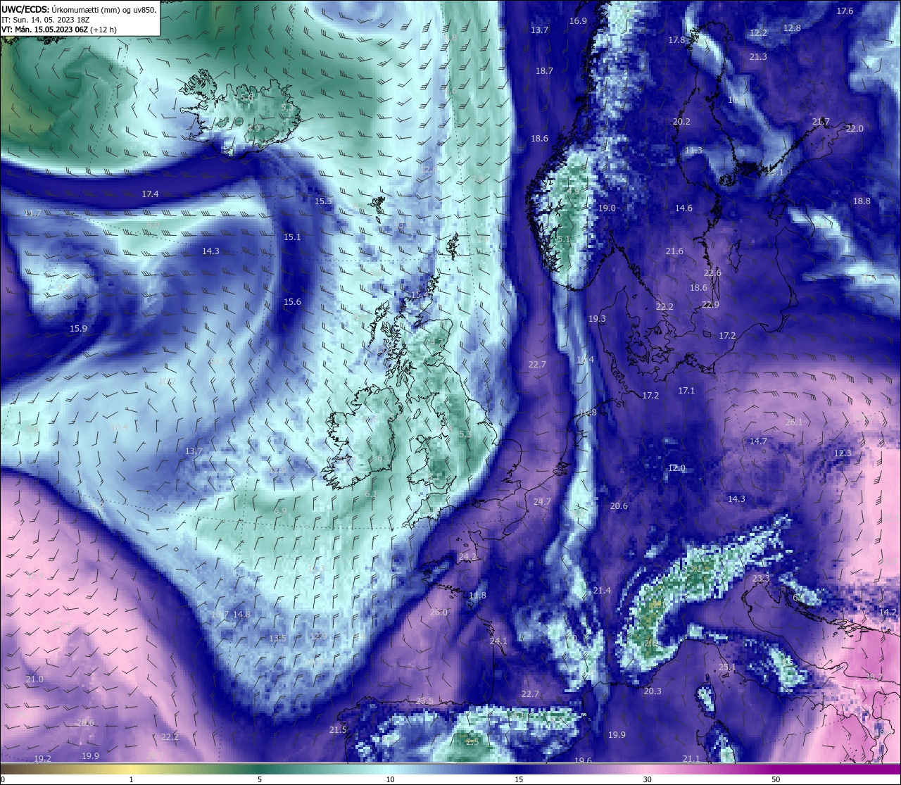The height and width of the screenshot is (785, 901).
Task: Click the map value "22.9"
Action: pos(710,304)
